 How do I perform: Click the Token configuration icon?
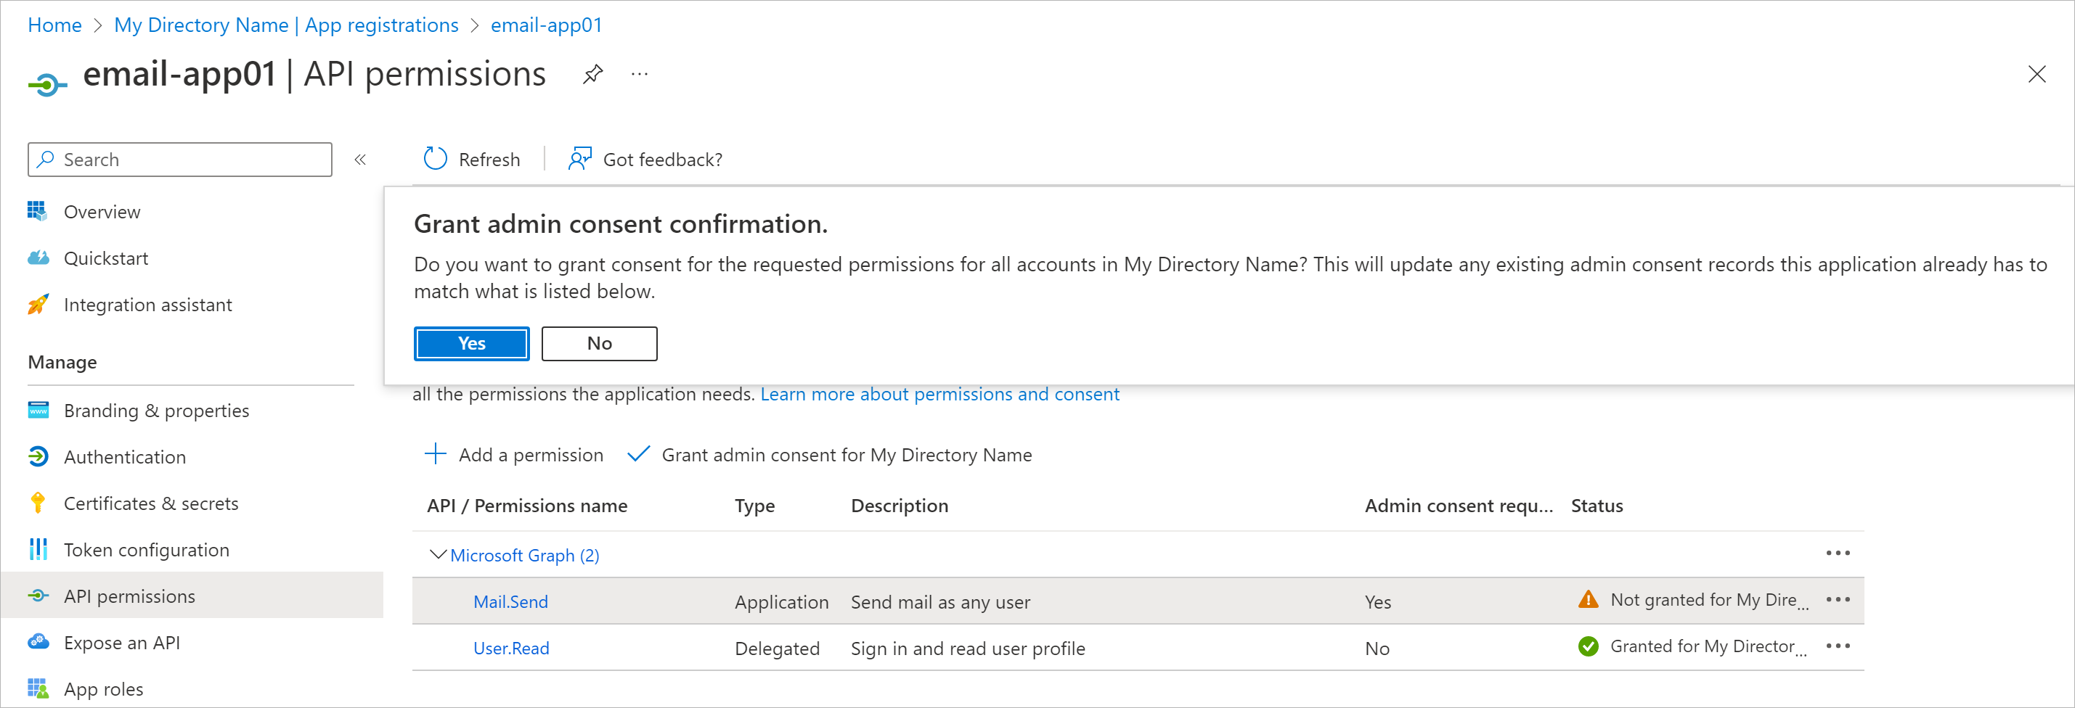click(38, 550)
